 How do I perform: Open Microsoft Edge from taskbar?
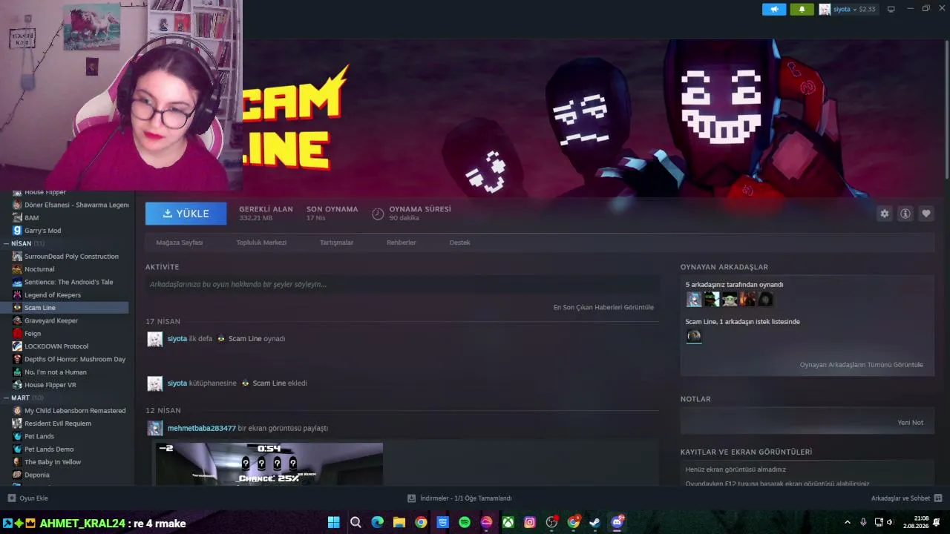(377, 522)
